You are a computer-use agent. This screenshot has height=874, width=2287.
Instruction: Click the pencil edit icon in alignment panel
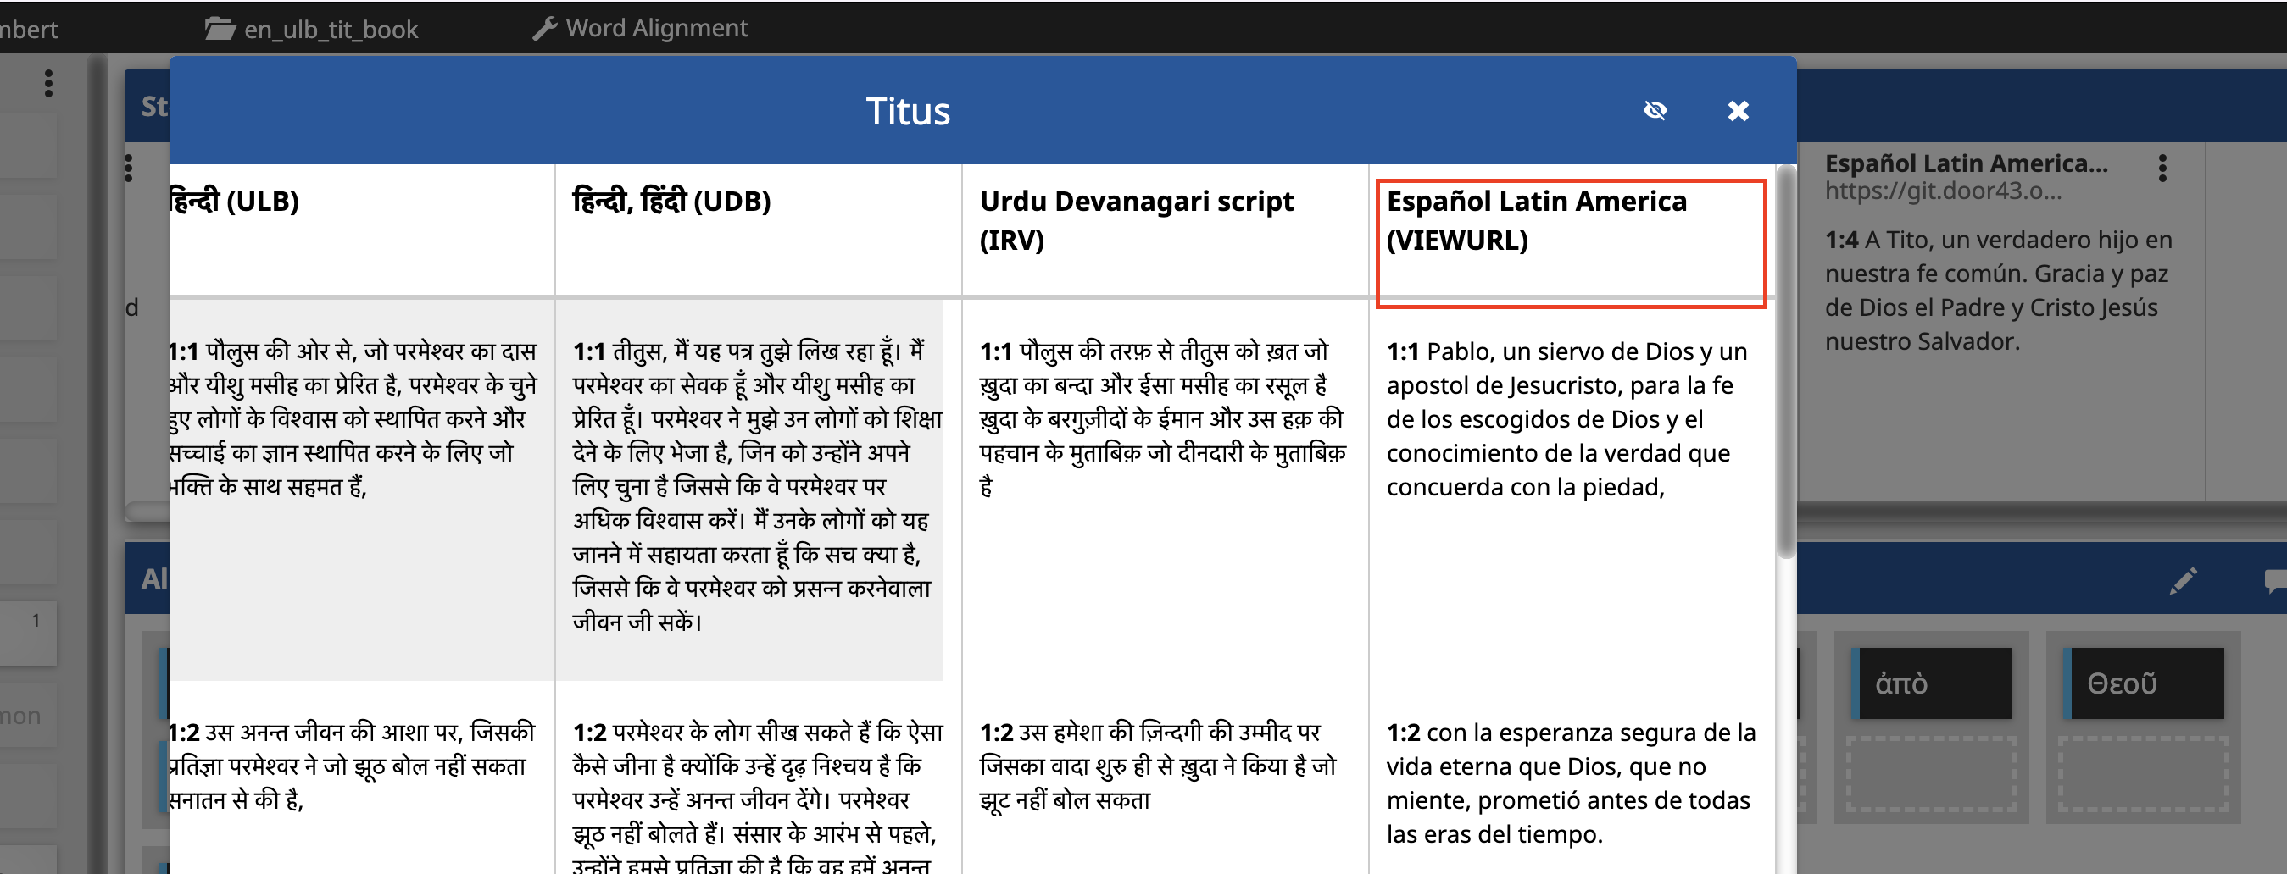coord(2183,581)
